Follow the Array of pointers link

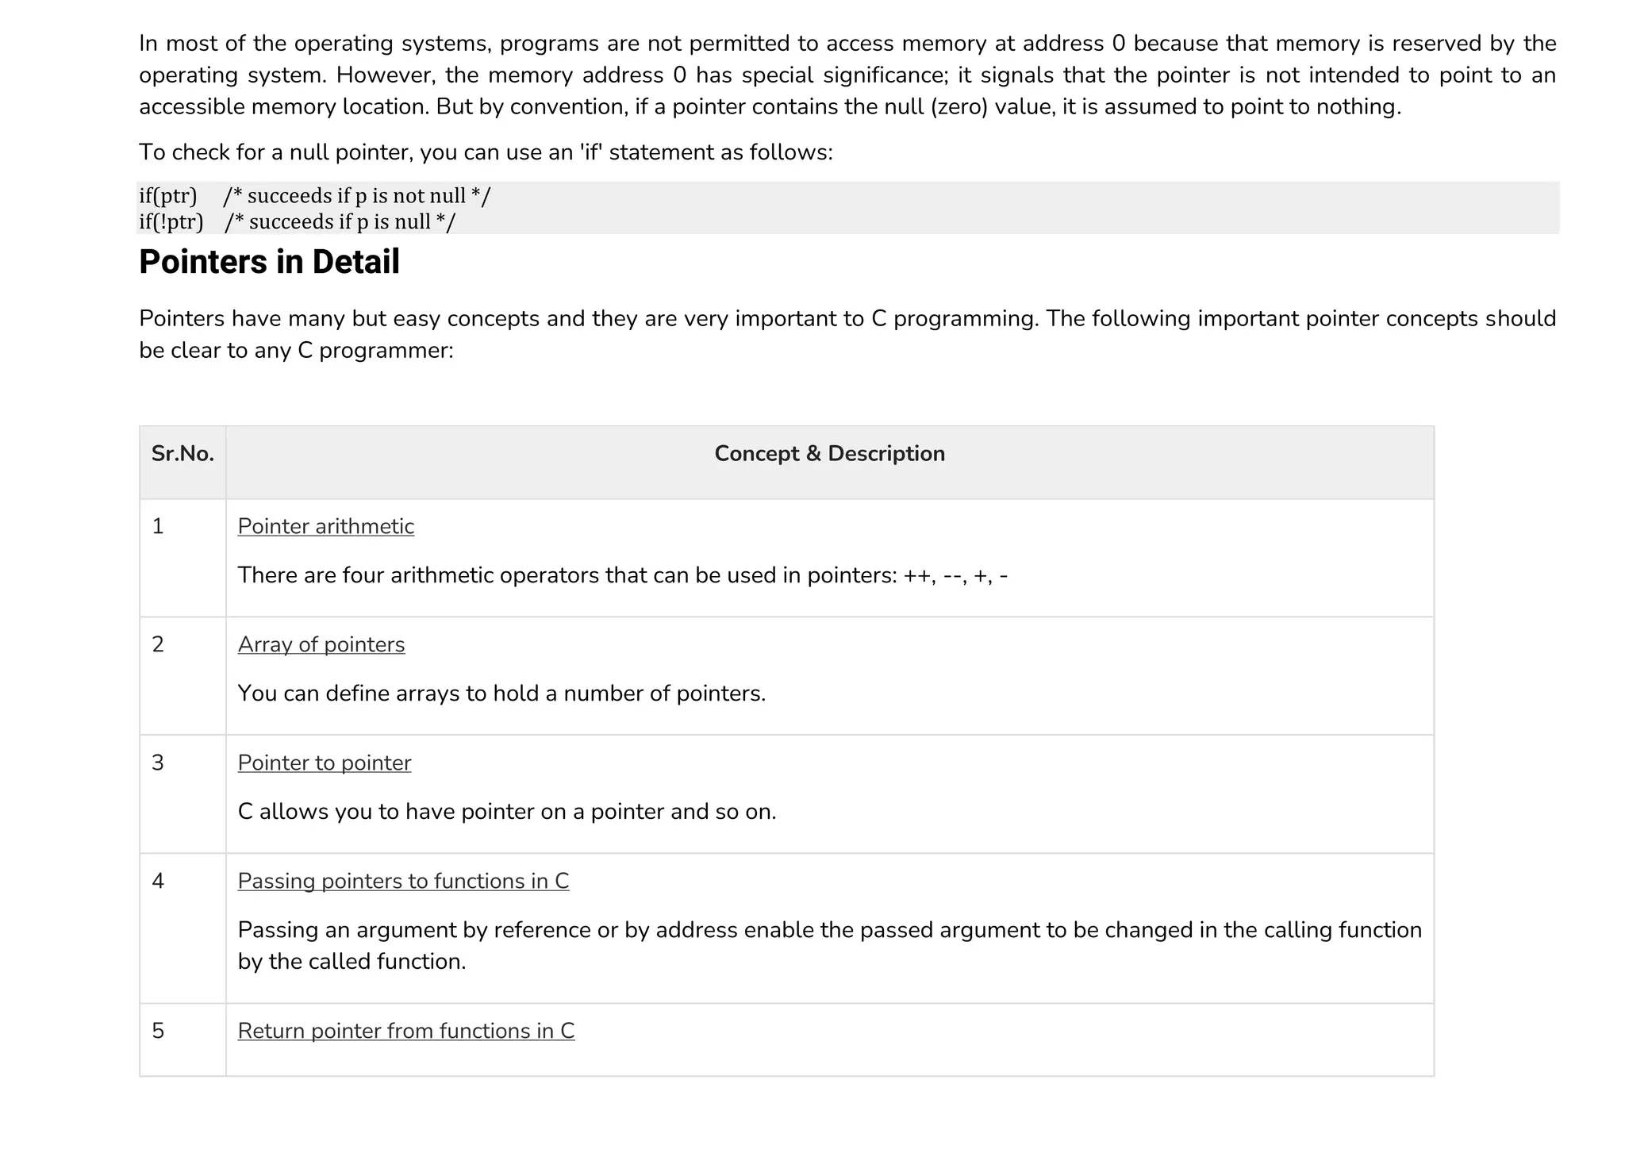click(321, 645)
